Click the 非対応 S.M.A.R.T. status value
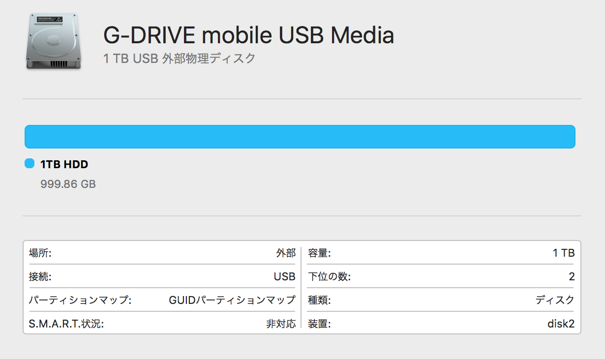This screenshot has height=359, width=605. pos(281,324)
